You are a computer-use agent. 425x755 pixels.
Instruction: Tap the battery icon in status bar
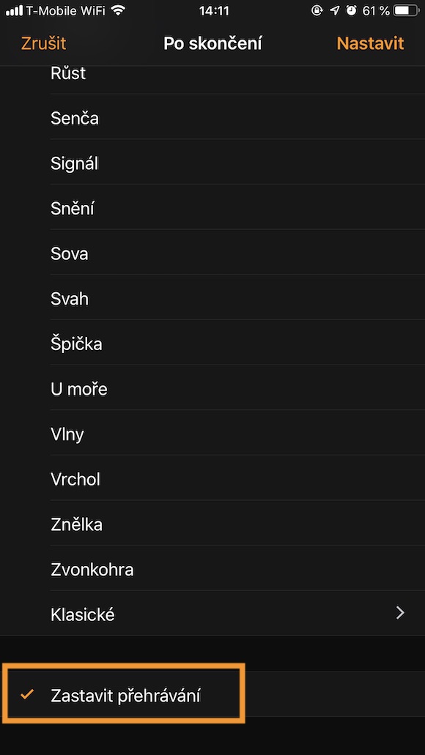[407, 10]
